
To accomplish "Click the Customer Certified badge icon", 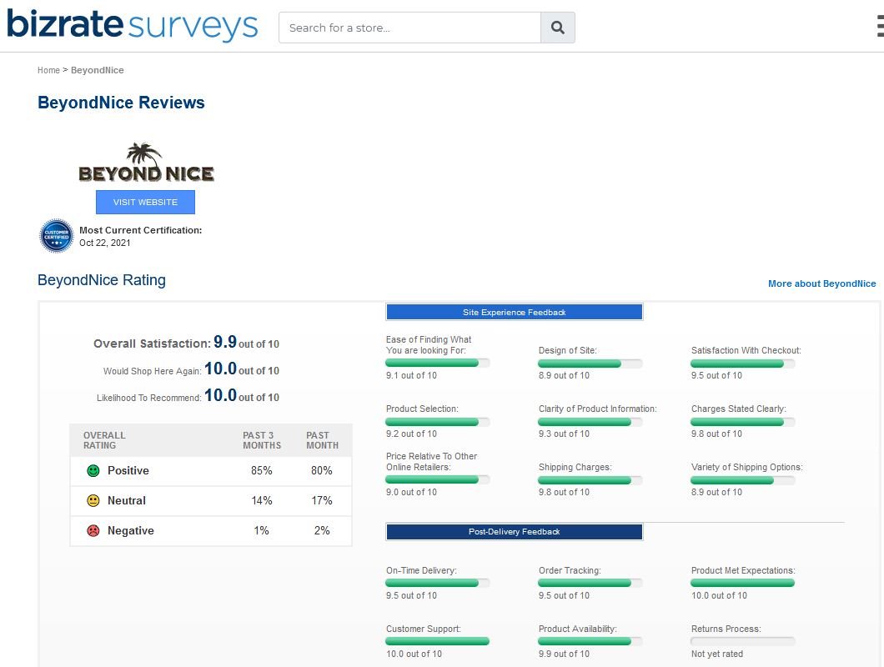I will (x=57, y=236).
